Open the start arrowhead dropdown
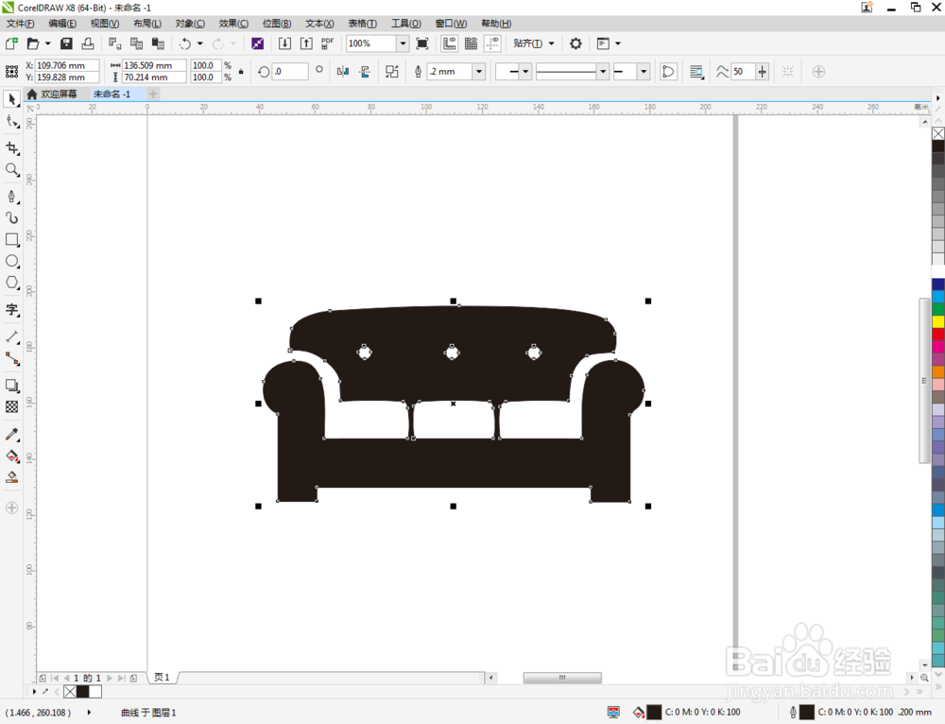 (525, 72)
